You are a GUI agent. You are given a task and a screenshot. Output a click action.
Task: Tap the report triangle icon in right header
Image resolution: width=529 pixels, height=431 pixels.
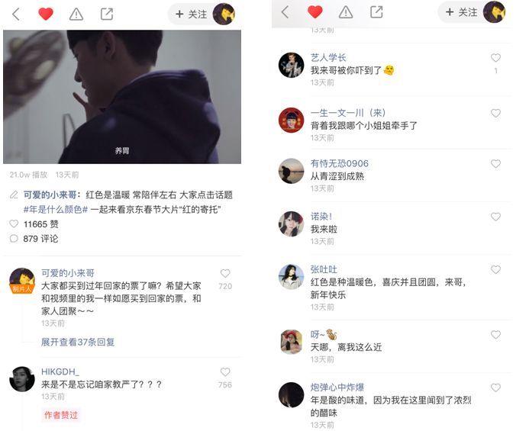pos(346,12)
